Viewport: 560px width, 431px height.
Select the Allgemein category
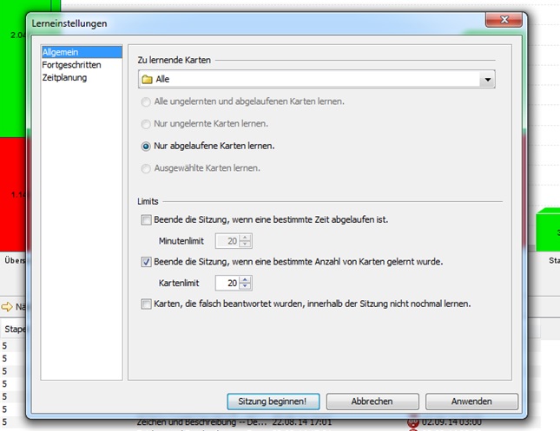coord(82,52)
